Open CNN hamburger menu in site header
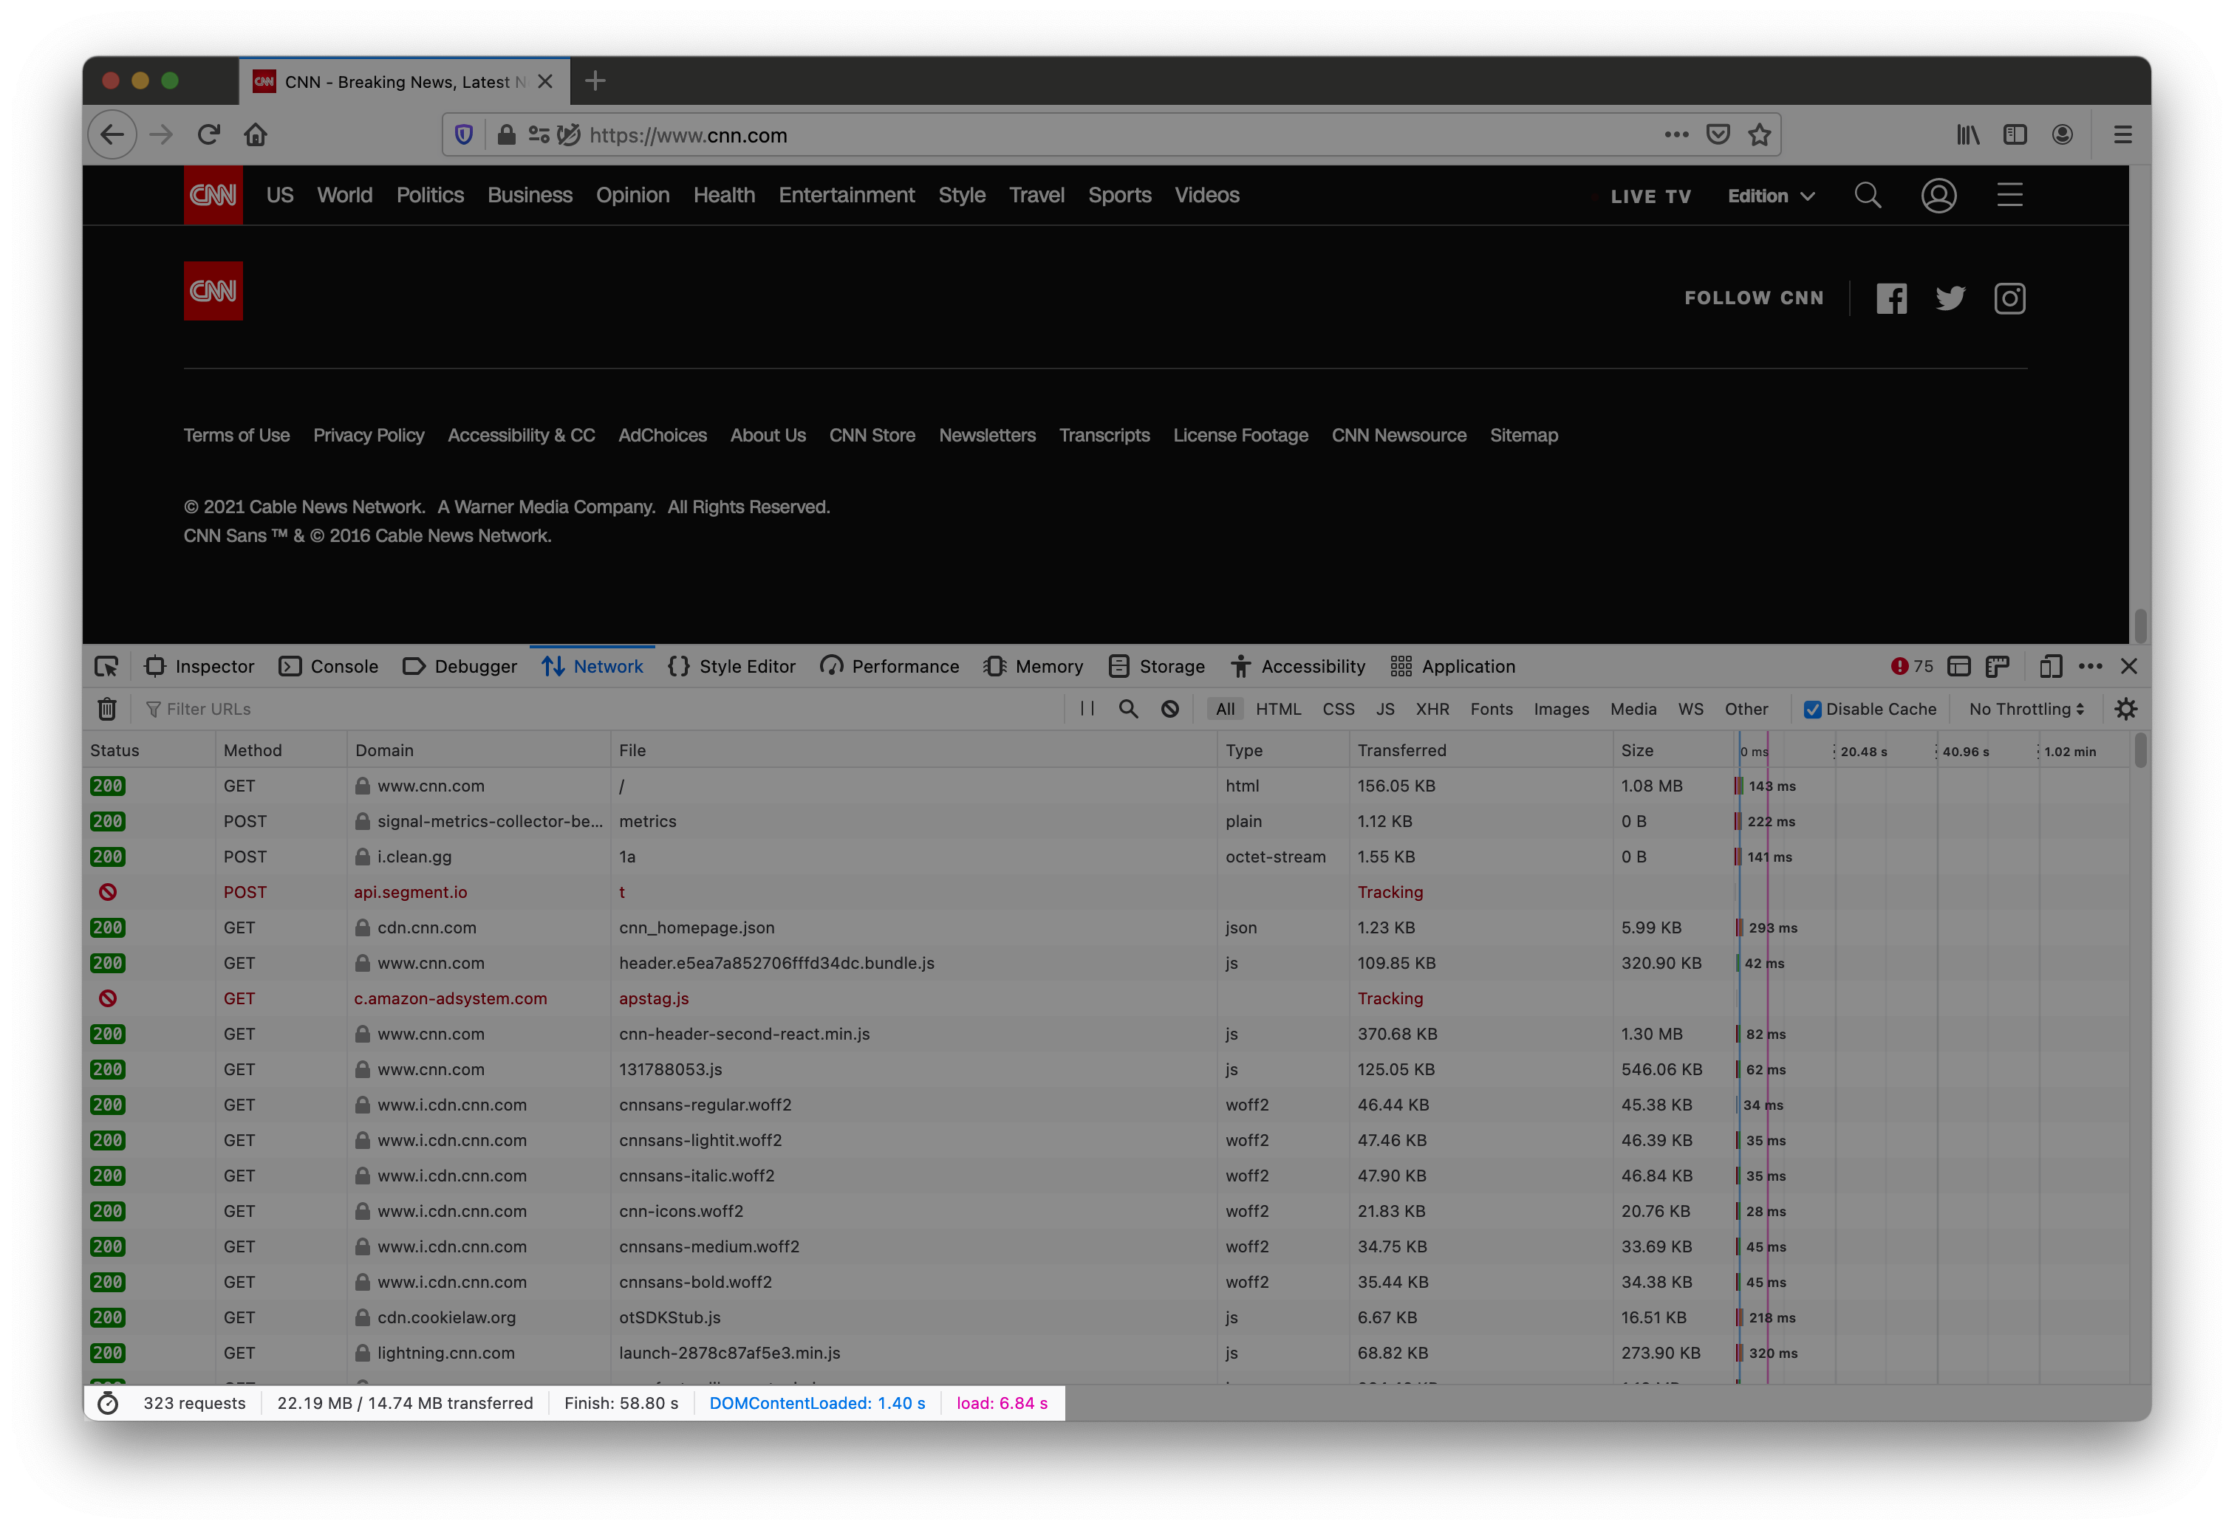 click(x=2010, y=195)
